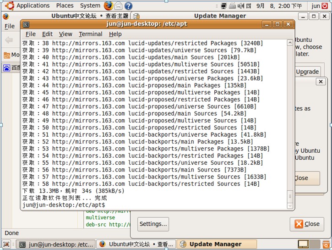Open the Places menu in top panel
The width and height of the screenshot is (332, 250).
pyautogui.click(x=65, y=6)
